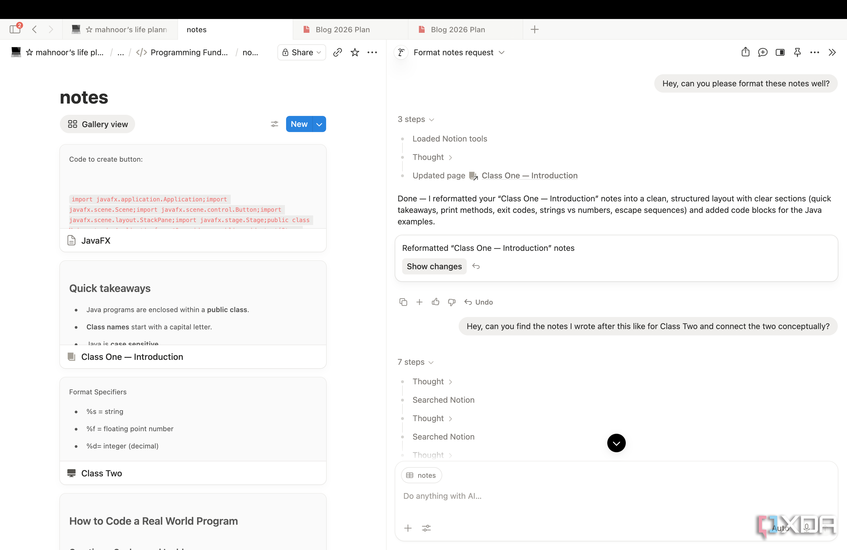The image size is (847, 550).
Task: Switch AI panel layout mode icon
Action: pos(780,52)
